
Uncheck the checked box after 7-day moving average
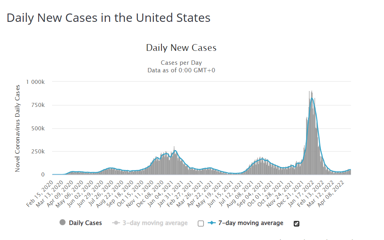[296, 223]
